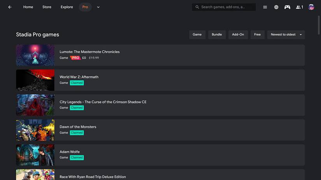Screen dimensions: 321x180
Task: Click the Stadia Pro games heading
Action: 37,35
